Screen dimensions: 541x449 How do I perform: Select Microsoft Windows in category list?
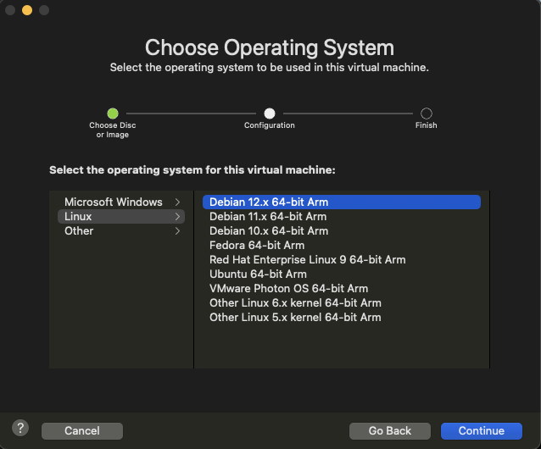pos(113,202)
